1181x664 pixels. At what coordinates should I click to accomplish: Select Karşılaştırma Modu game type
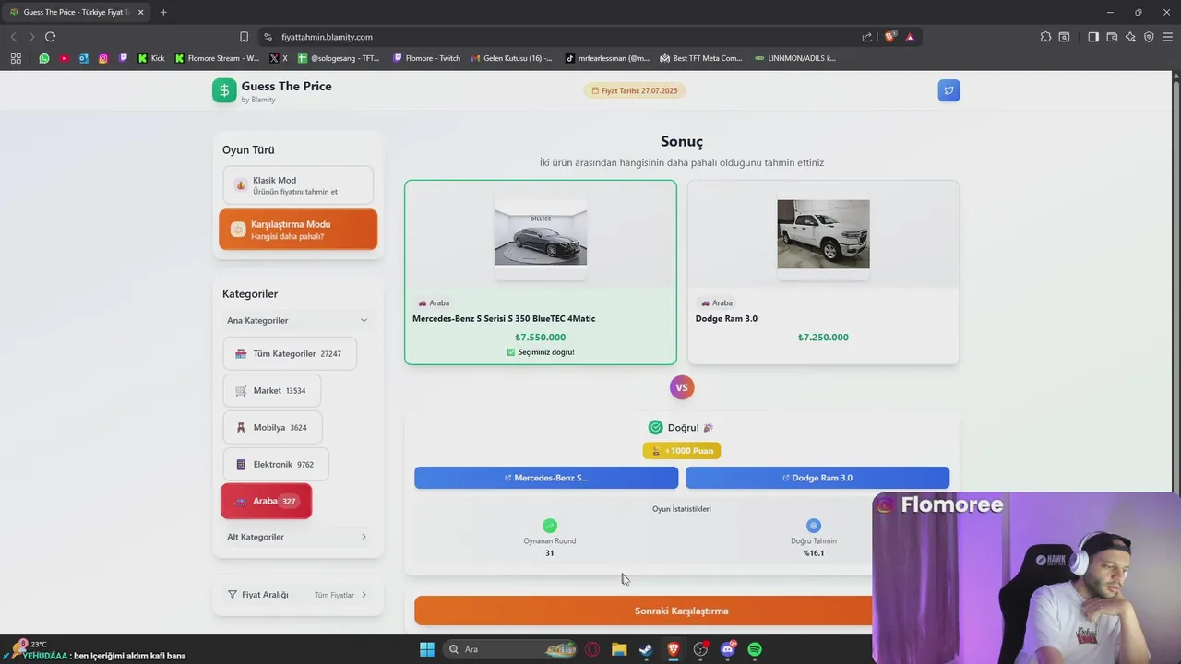click(298, 230)
